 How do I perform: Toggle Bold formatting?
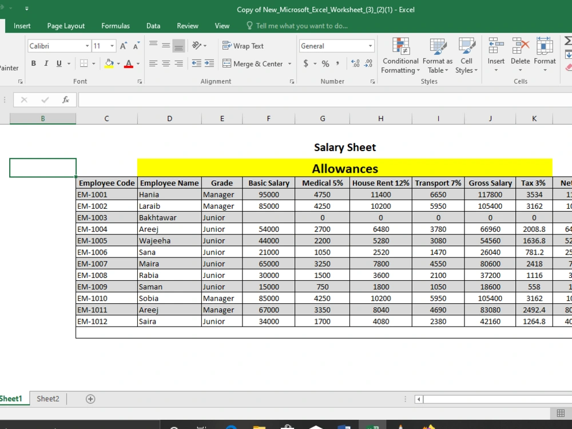click(34, 63)
